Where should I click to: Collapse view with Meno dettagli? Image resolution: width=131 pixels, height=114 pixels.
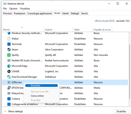coord(15,111)
